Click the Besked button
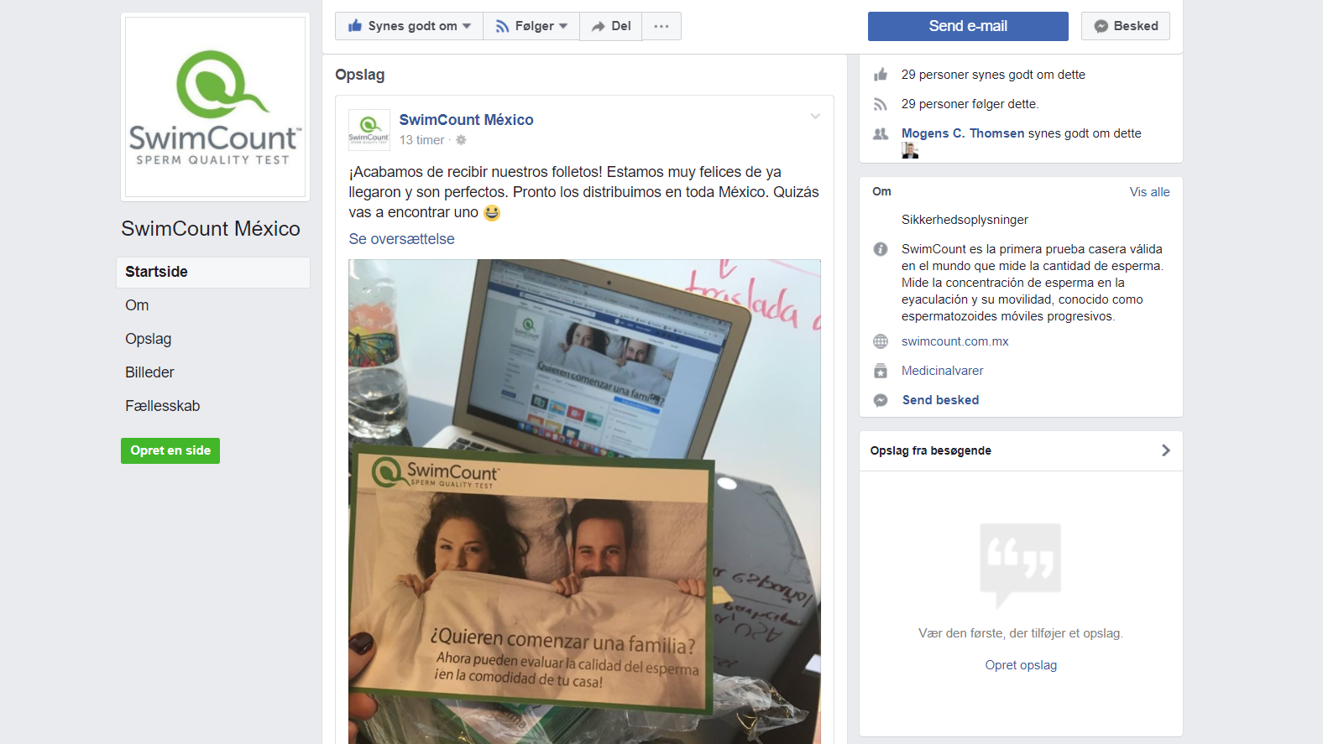This screenshot has width=1323, height=744. click(1126, 26)
